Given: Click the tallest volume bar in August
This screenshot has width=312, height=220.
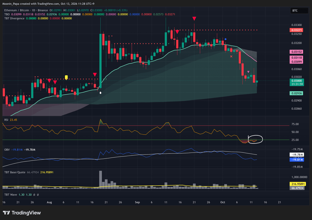Looking at the screenshot, I should [101, 180].
